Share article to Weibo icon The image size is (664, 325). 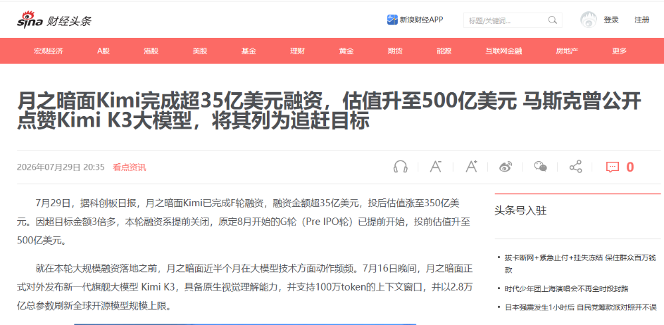[505, 166]
